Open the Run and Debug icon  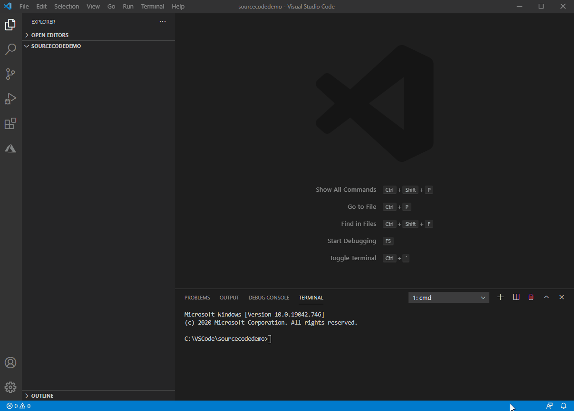point(10,99)
